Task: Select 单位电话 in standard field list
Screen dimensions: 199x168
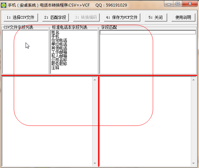Action: click(x=59, y=44)
